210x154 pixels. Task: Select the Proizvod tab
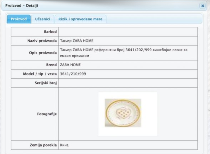click(19, 19)
